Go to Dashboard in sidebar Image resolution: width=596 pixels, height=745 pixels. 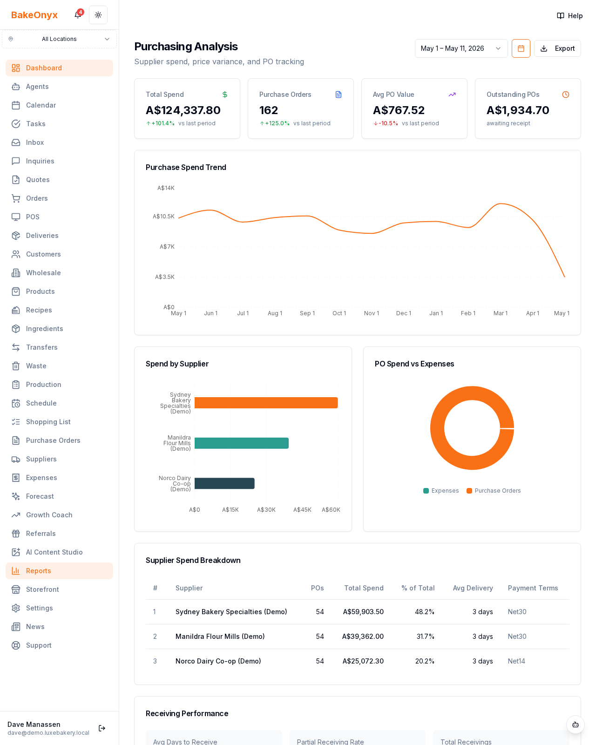pyautogui.click(x=59, y=68)
